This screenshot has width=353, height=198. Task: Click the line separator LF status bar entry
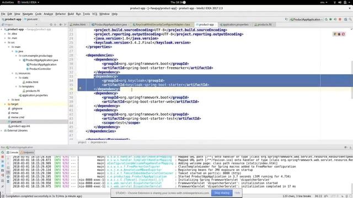[326, 196]
